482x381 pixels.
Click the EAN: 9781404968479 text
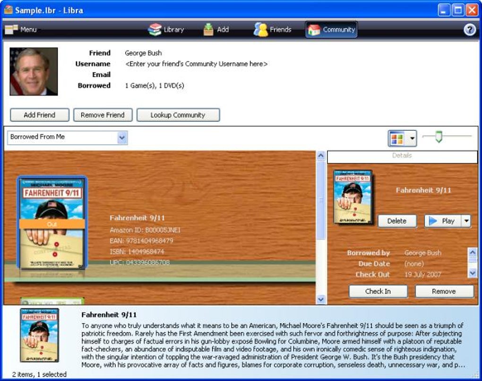(141, 241)
